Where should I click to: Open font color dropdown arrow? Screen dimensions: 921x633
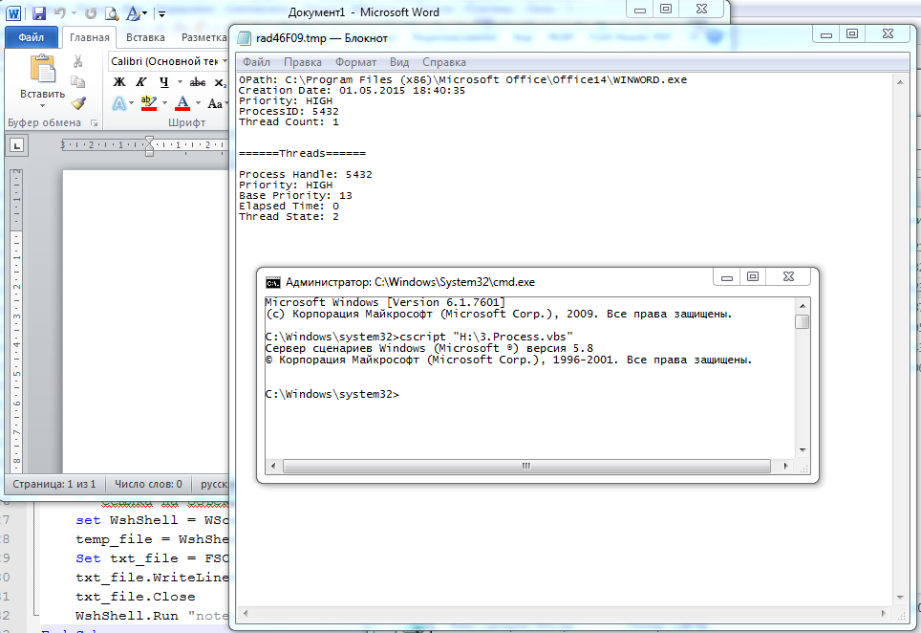[x=198, y=103]
